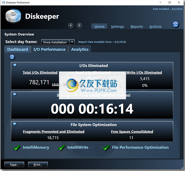The height and width of the screenshot is (171, 185).
Task: Click the File Performance Optimization label
Action: click(x=140, y=147)
